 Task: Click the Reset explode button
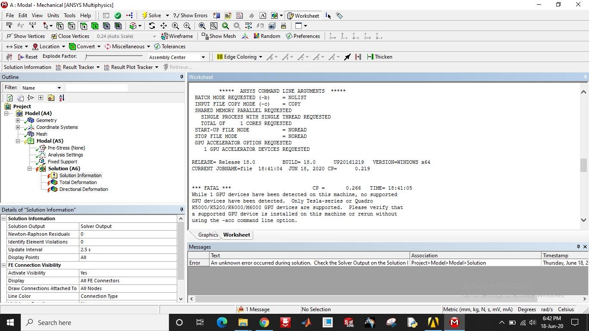point(28,57)
